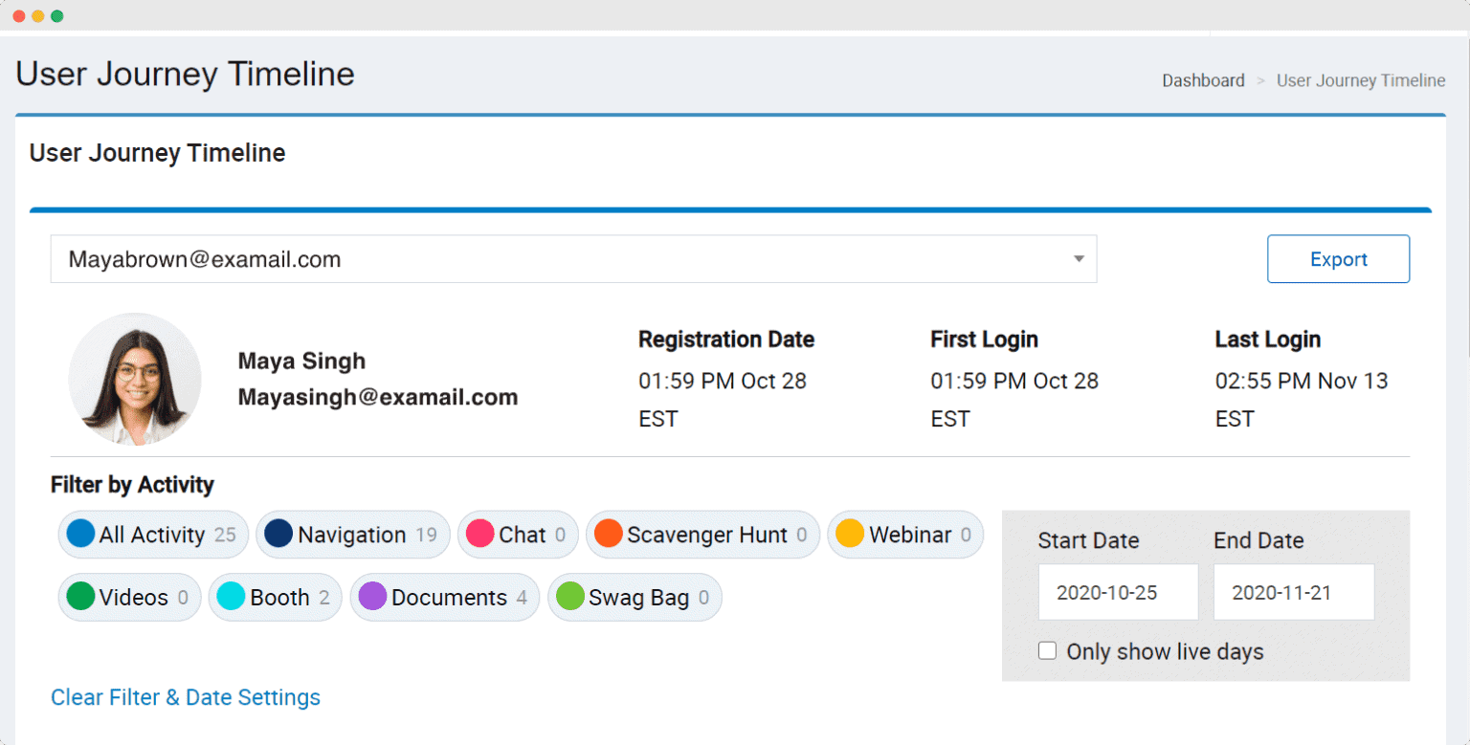1470x745 pixels.
Task: Uncheck the live days checkbox
Action: [x=1048, y=650]
